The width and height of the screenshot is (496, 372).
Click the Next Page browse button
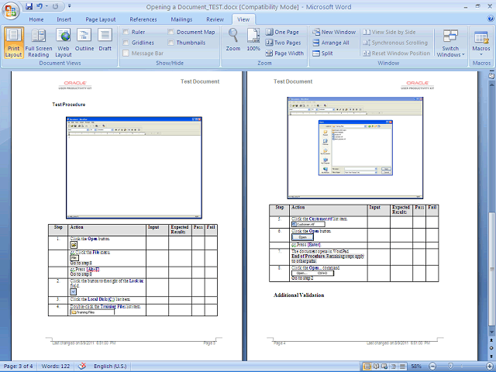[x=491, y=356]
